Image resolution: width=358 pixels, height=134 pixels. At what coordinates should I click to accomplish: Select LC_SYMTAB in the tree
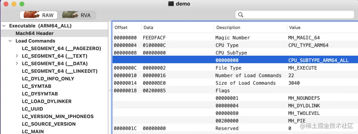coord(36,86)
